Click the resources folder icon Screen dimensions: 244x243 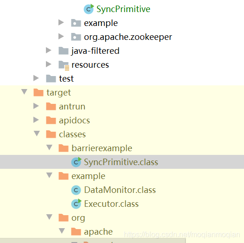point(64,65)
